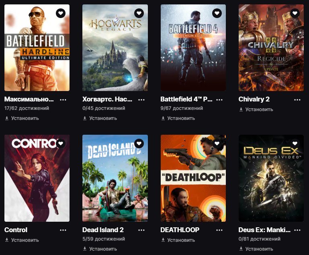Click download icon under Chivalry 2
The image size is (309, 255).
(241, 109)
